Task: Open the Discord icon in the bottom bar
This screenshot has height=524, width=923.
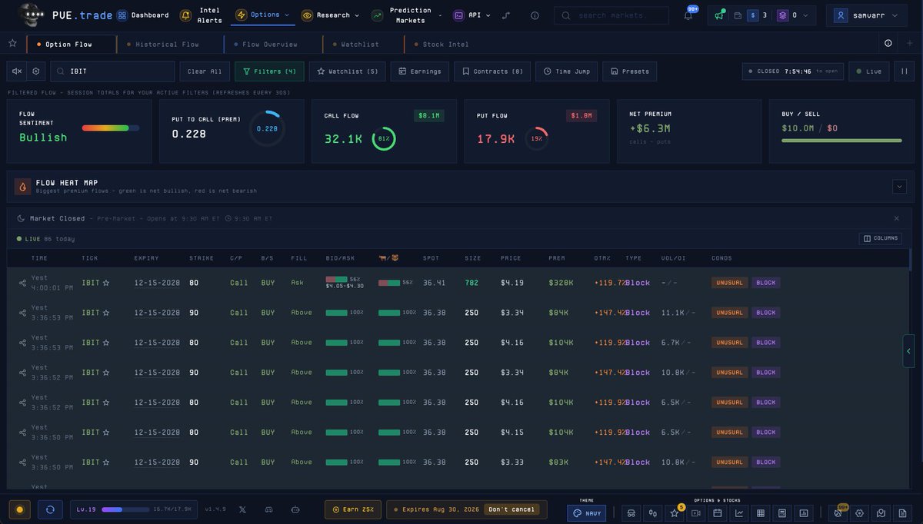Action: click(x=268, y=509)
